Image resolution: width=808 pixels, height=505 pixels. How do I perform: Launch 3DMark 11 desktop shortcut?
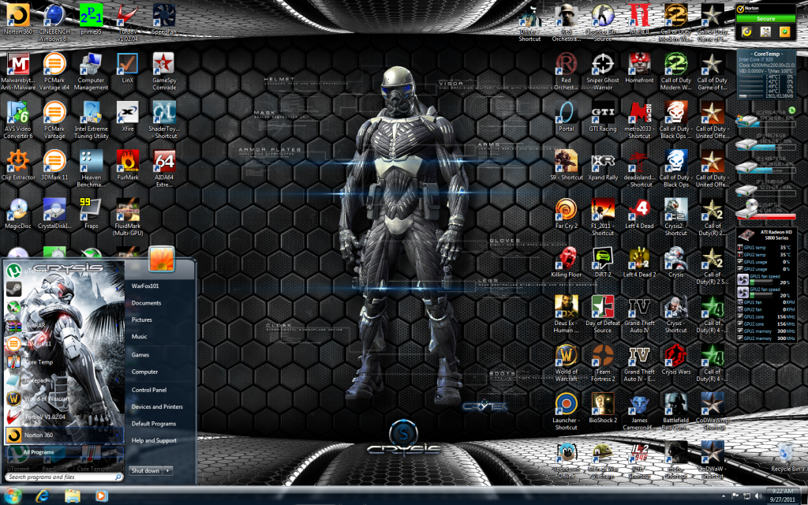click(x=54, y=165)
